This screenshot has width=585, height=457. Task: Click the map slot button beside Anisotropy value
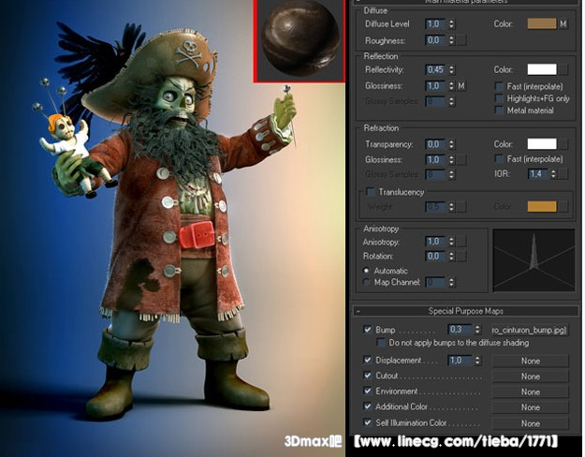[x=461, y=242]
